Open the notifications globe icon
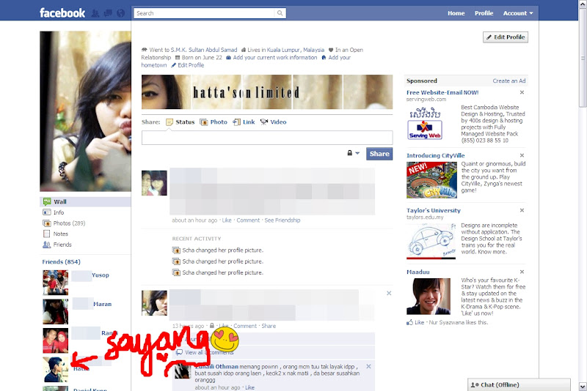This screenshot has height=391, width=587. [120, 13]
